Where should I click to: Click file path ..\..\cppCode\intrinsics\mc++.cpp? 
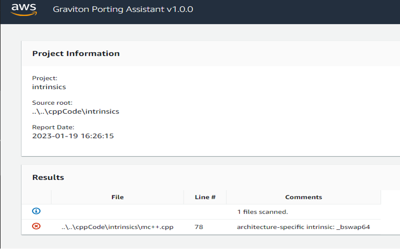click(x=117, y=227)
